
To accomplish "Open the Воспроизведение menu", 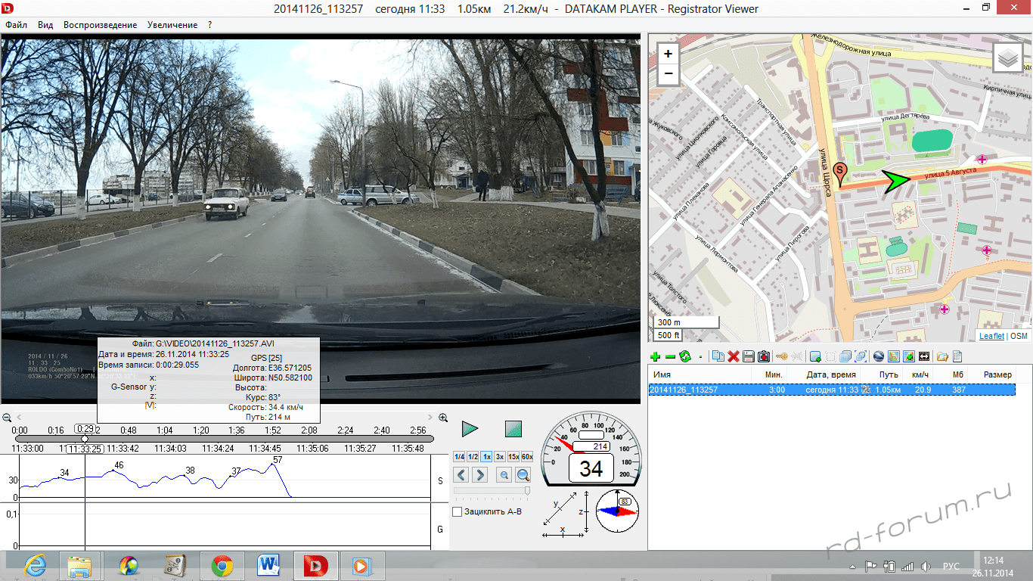I will point(100,25).
